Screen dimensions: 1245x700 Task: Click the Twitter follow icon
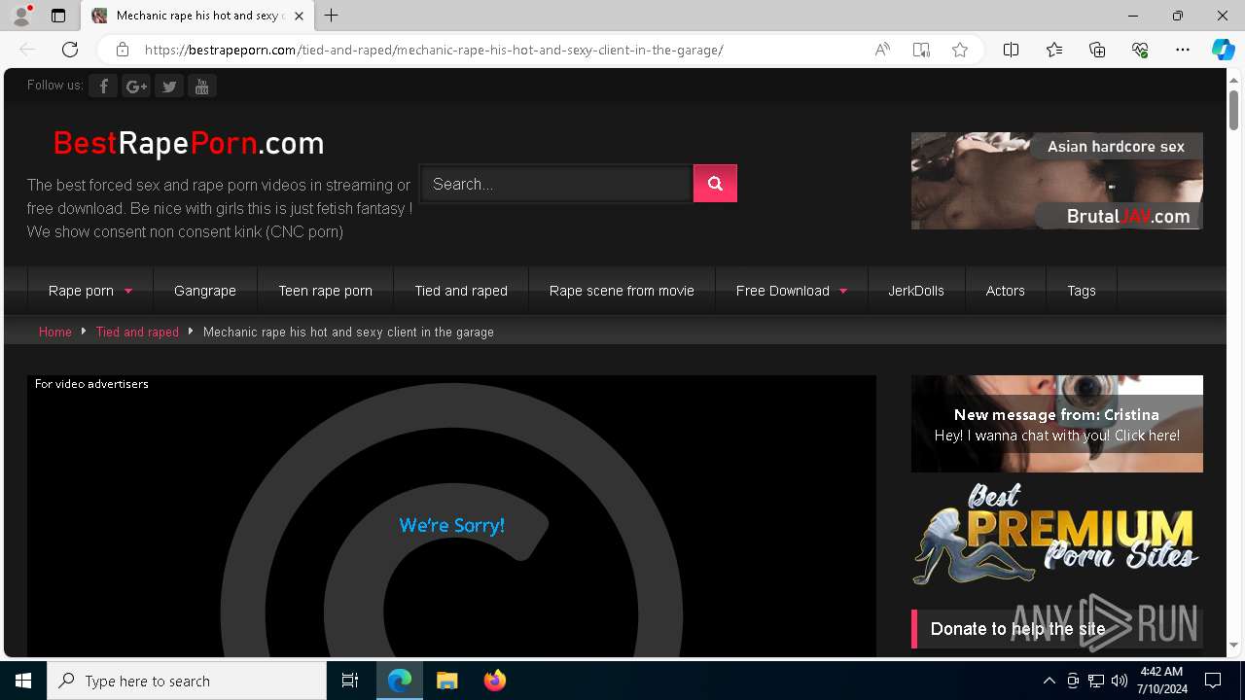point(169,87)
